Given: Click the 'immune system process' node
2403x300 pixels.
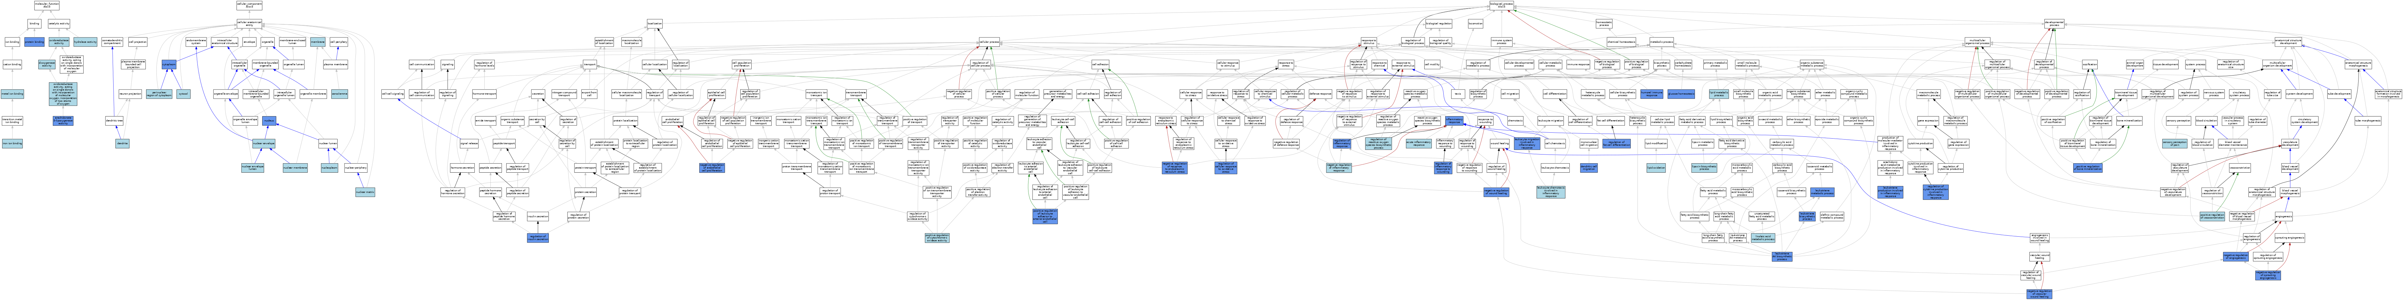Looking at the screenshot, I should [x=1501, y=42].
